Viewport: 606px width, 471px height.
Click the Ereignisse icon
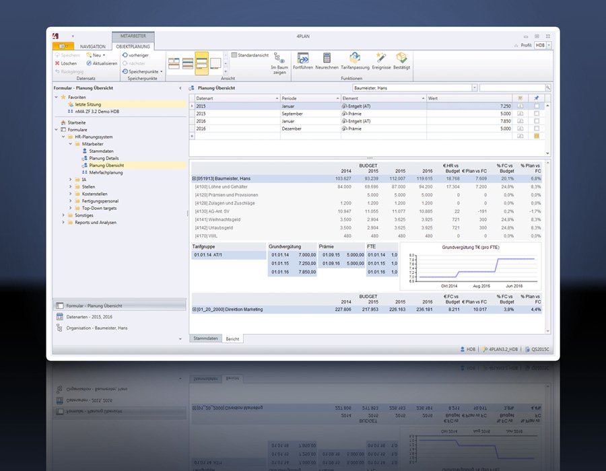pos(380,59)
